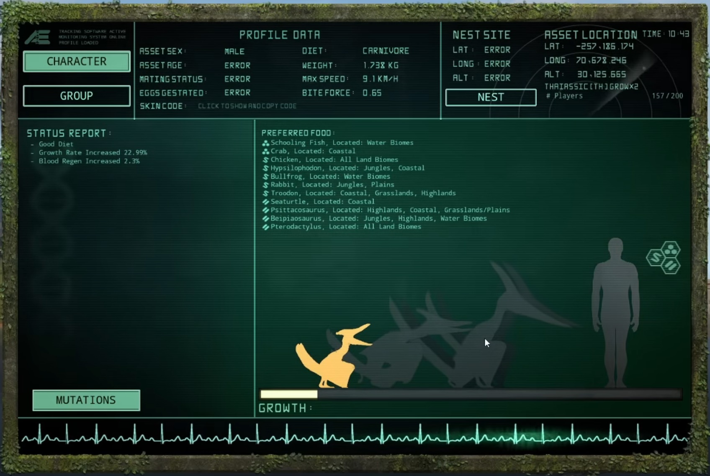Image resolution: width=710 pixels, height=476 pixels.
Task: Click the nutrient icon beside Schooling Fish
Action: pos(265,143)
